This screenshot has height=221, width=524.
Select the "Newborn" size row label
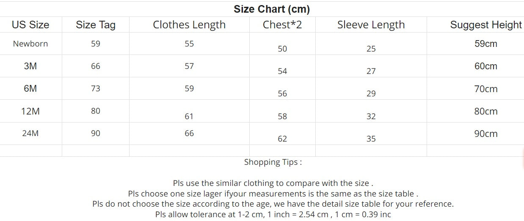click(x=30, y=44)
